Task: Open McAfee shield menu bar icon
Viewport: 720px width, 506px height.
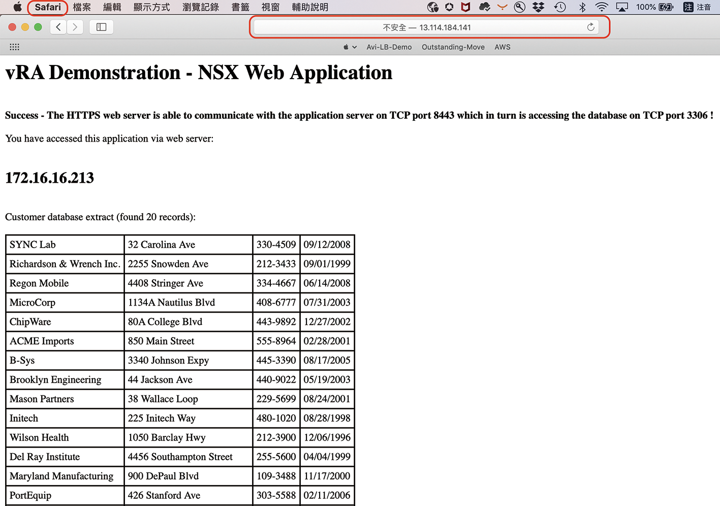Action: click(x=465, y=7)
